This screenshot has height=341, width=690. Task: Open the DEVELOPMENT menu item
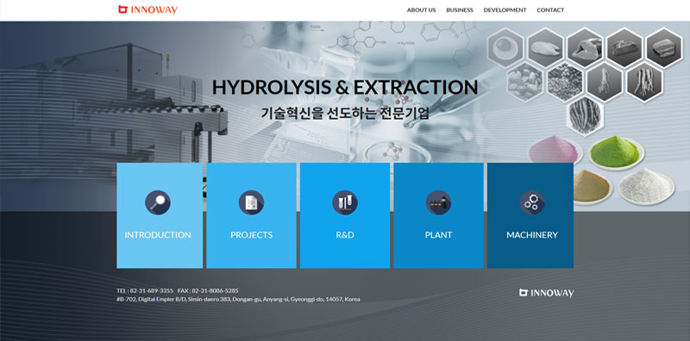click(505, 10)
